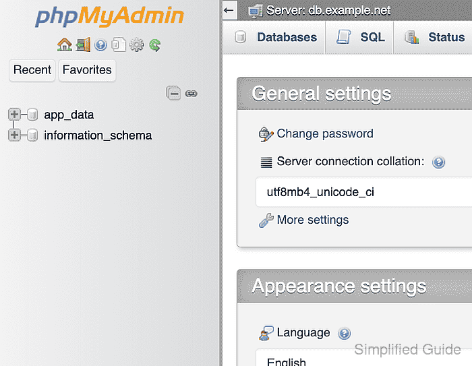Screen dimensions: 472x366
Task: Open phpMyAdmin documentation help icon
Action: [x=100, y=45]
